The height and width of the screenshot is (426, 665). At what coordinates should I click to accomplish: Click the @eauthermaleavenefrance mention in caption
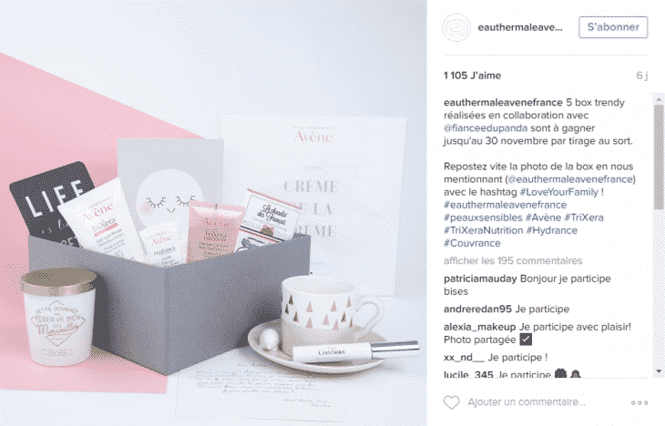click(570, 179)
